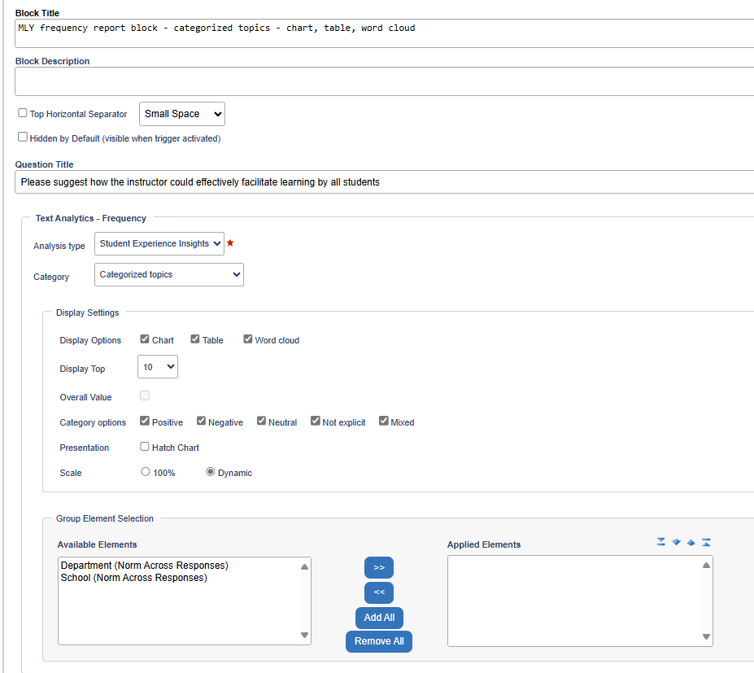Move applied element down icon

676,542
